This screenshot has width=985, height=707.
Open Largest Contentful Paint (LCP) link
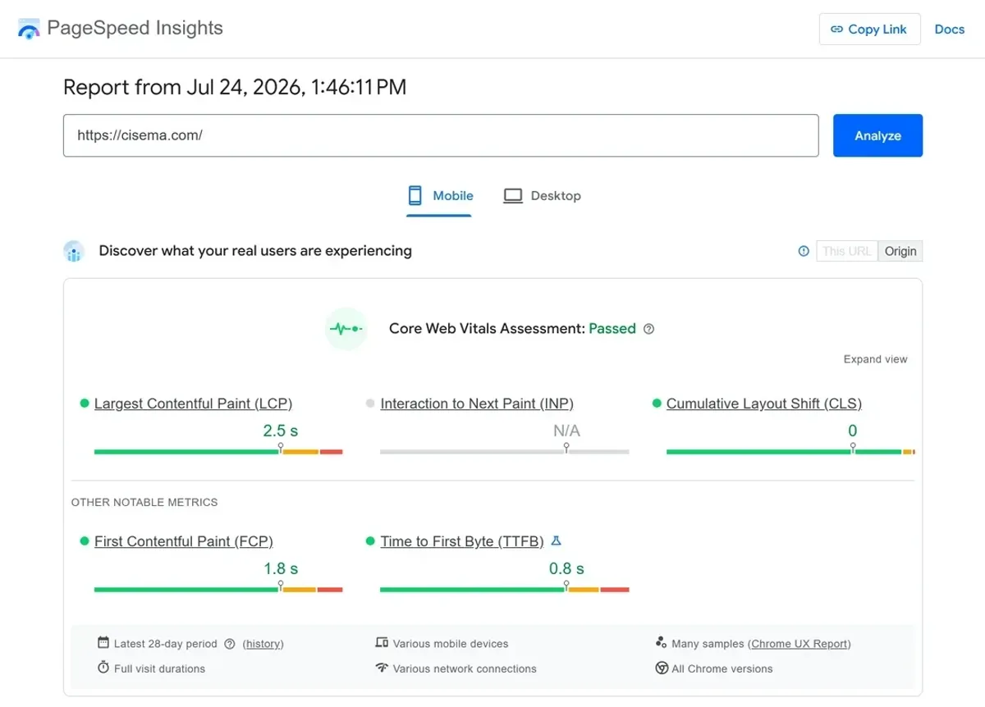(193, 404)
